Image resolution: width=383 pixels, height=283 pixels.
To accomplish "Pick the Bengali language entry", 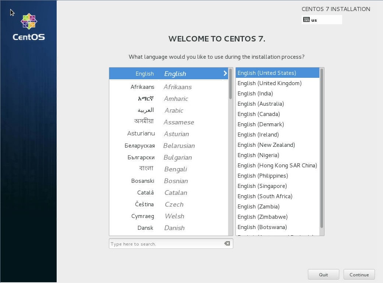I will point(169,169).
